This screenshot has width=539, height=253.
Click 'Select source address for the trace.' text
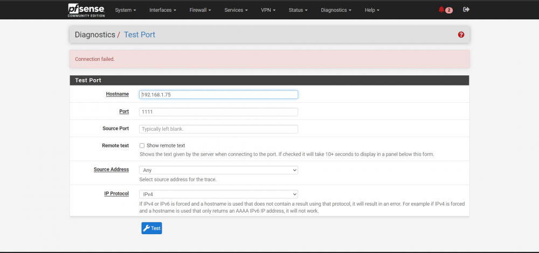[x=178, y=180]
